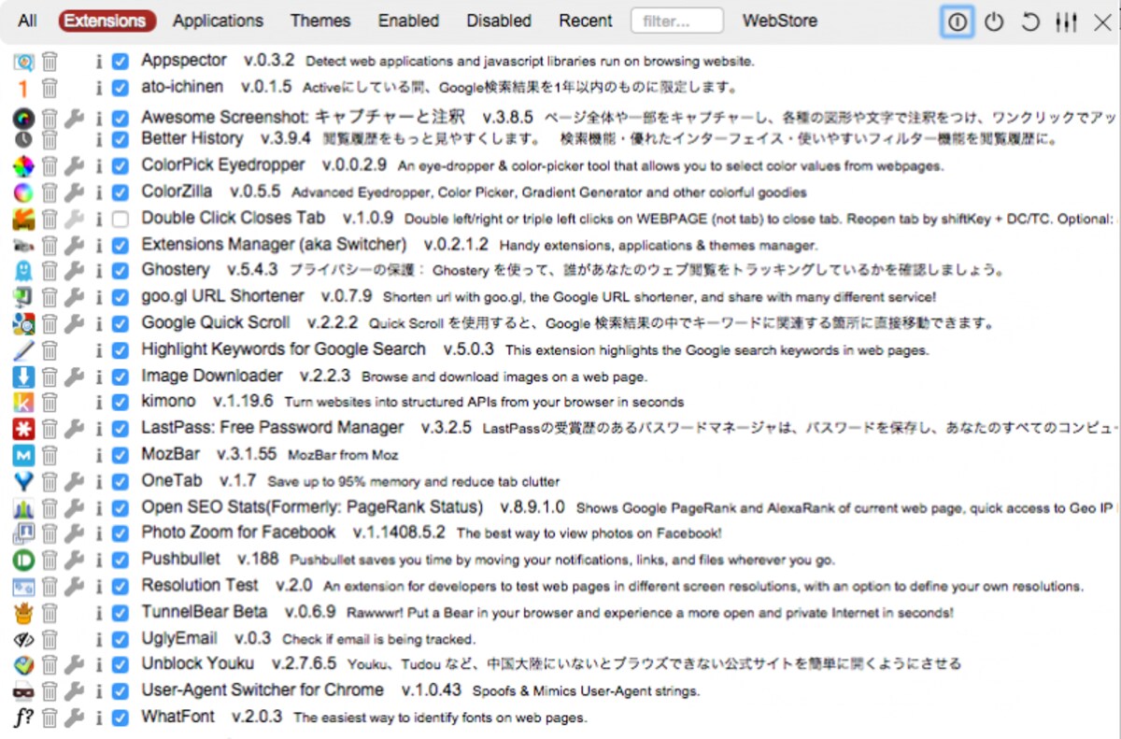The width and height of the screenshot is (1121, 739).
Task: Delete the Appspector extension with its trash icon
Action: 50,62
